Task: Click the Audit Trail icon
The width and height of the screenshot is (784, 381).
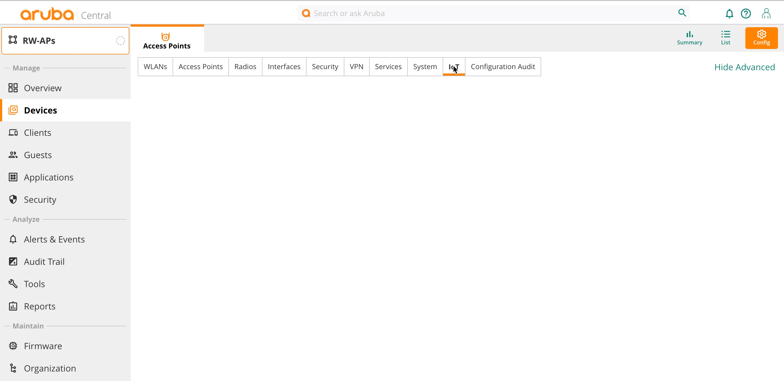Action: (13, 262)
